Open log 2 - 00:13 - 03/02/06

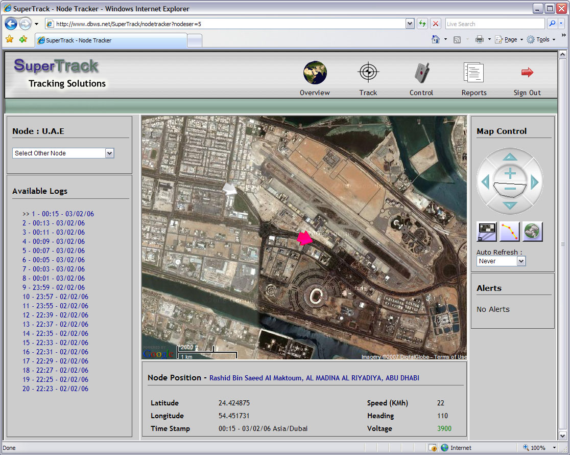pos(54,223)
